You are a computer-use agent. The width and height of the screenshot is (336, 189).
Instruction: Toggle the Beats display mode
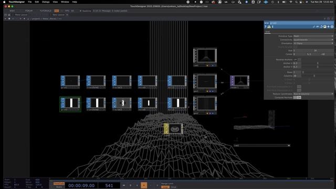(x=59, y=187)
